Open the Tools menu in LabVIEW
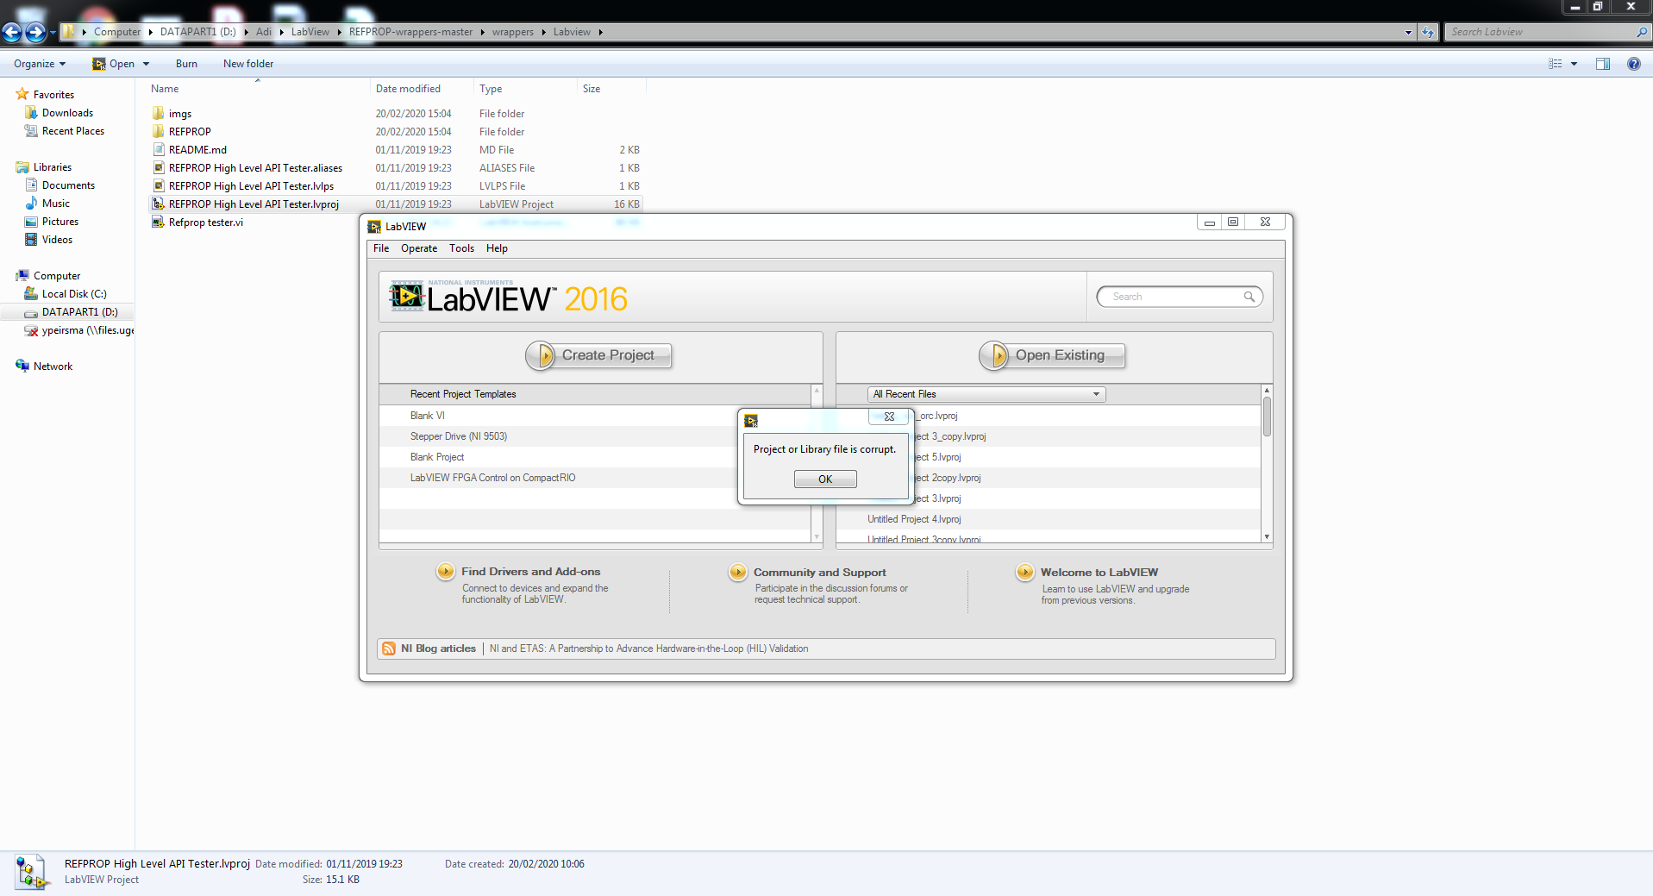 tap(461, 248)
